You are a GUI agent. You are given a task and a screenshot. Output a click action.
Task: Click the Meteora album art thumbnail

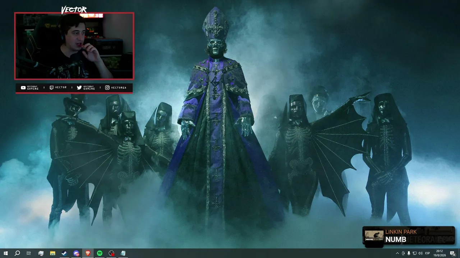tap(374, 235)
